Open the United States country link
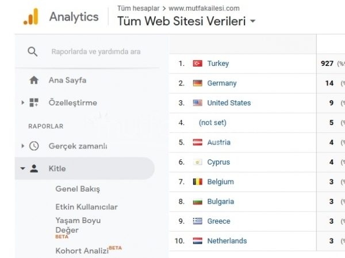 point(229,103)
